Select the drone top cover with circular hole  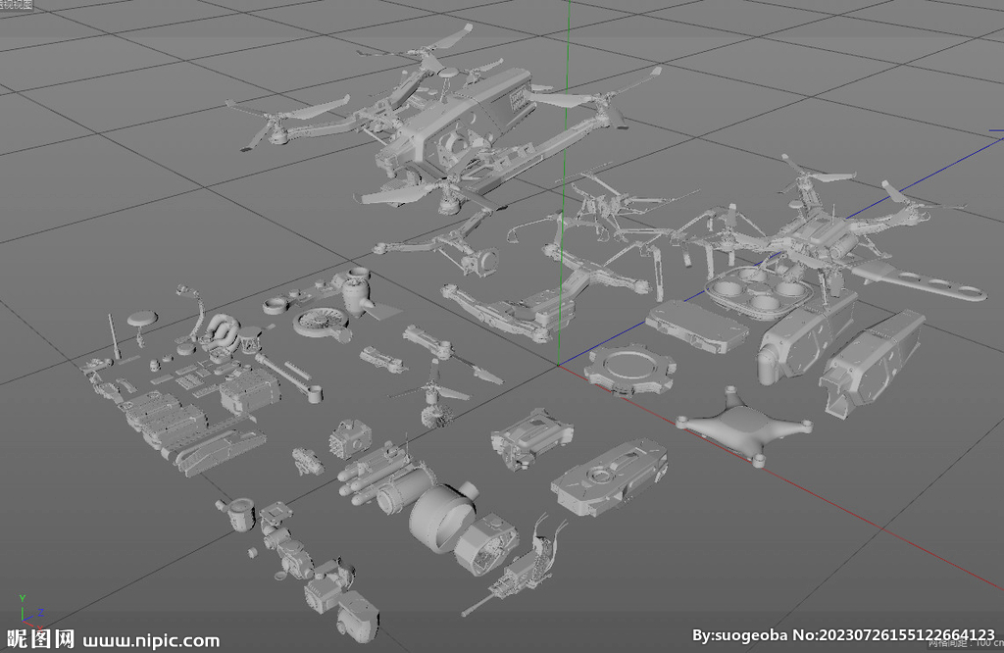pyautogui.click(x=610, y=477)
